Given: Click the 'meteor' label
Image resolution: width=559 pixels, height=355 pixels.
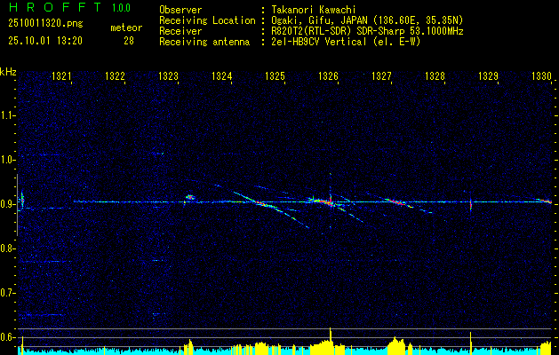Looking at the screenshot, I should click(x=126, y=28).
